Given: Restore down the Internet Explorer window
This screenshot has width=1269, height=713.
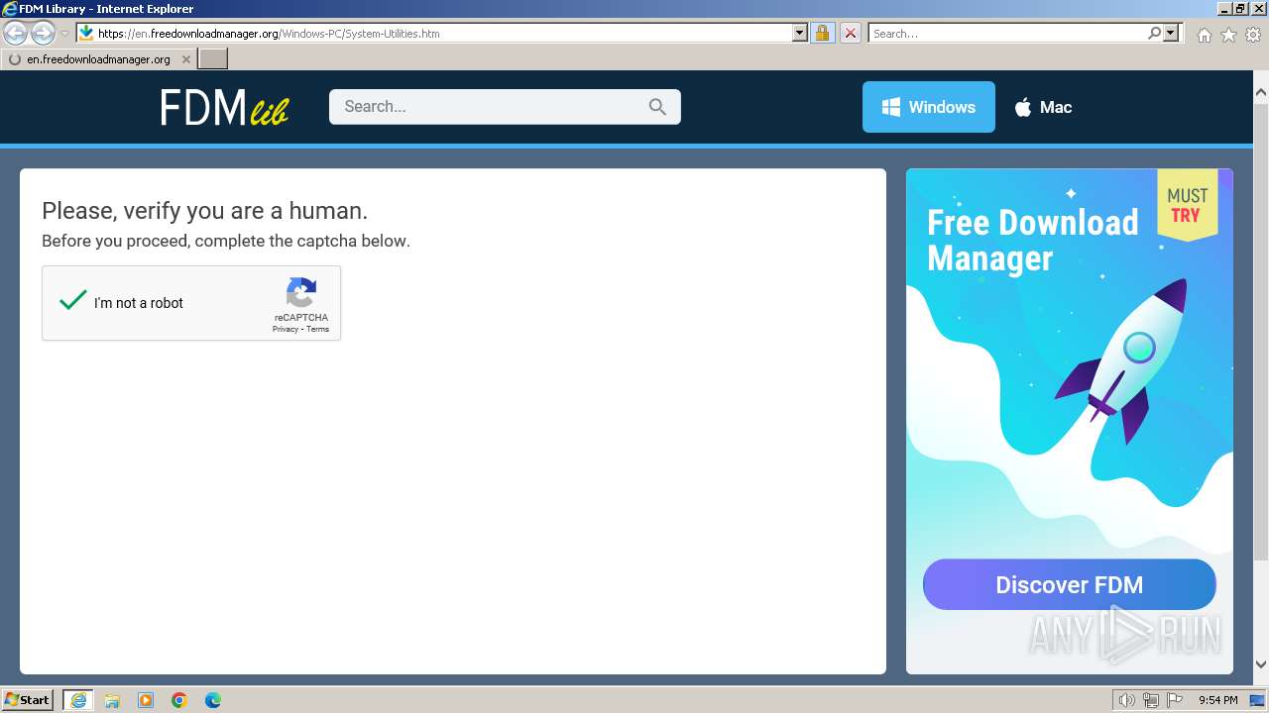Looking at the screenshot, I should [1240, 8].
